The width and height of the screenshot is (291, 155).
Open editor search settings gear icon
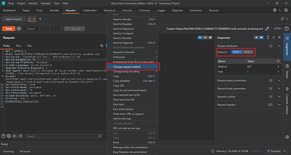[9, 136]
